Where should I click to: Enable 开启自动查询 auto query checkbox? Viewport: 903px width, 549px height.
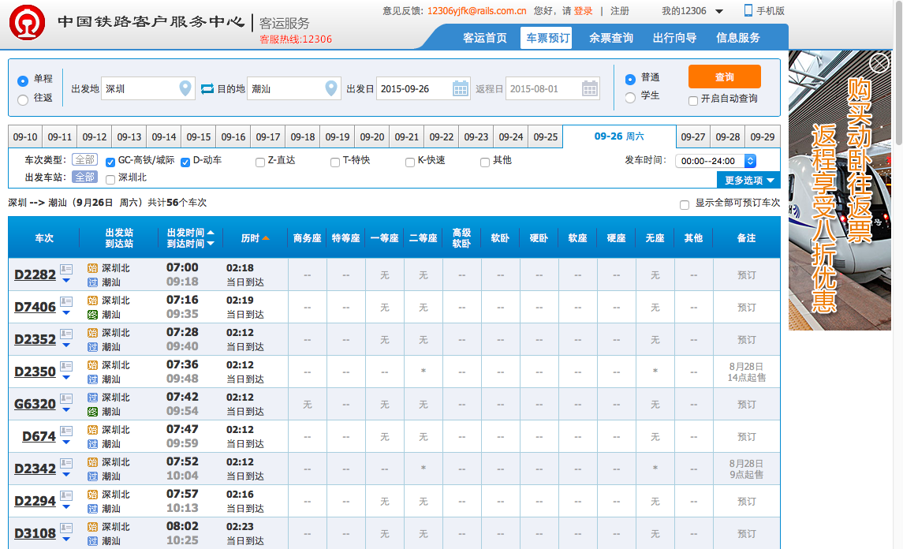(693, 101)
